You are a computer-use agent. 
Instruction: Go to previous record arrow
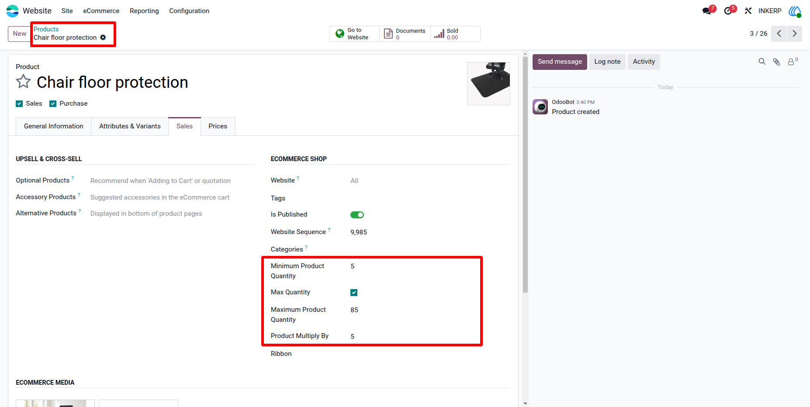[x=779, y=34]
